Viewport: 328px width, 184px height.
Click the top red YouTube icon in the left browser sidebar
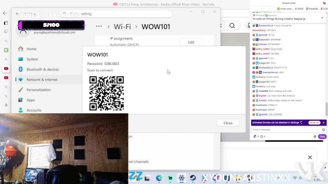(6, 68)
